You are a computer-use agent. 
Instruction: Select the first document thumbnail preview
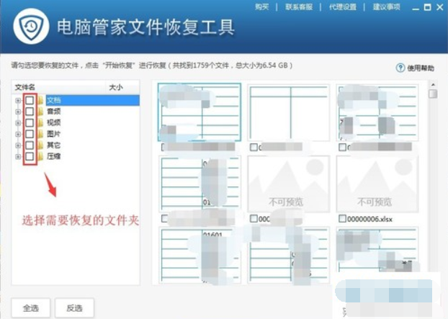point(200,112)
